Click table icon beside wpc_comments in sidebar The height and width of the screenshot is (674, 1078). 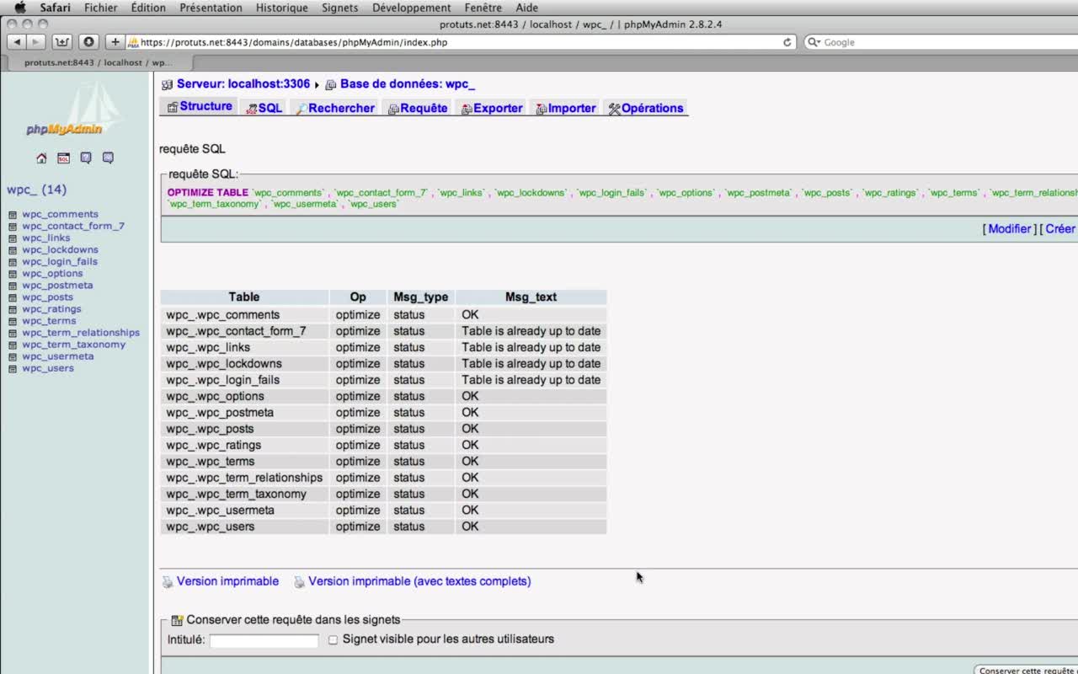(13, 215)
